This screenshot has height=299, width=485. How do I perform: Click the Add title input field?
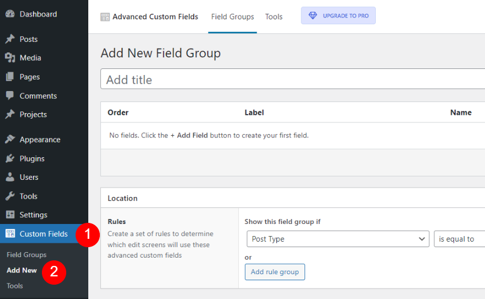292,79
